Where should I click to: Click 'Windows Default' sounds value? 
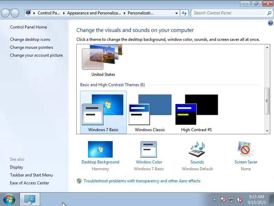[197, 169]
